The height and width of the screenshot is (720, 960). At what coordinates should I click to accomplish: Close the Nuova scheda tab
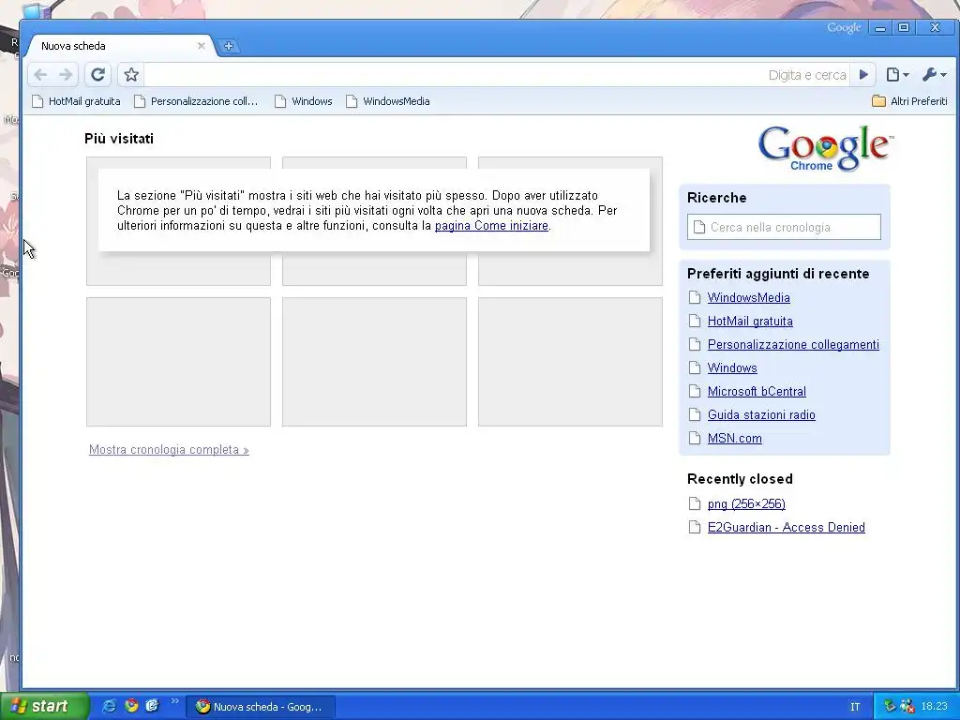[x=201, y=46]
